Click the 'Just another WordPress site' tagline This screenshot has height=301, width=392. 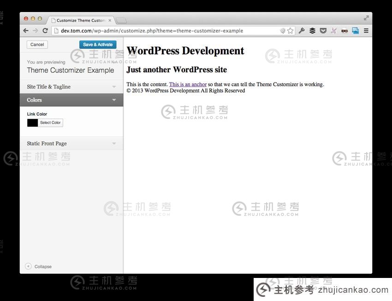coord(177,70)
